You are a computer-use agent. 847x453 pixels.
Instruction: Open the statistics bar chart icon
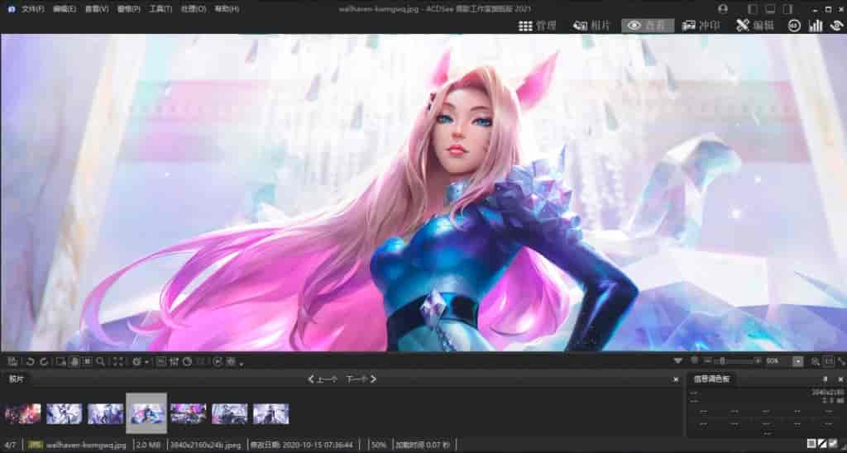[x=816, y=26]
